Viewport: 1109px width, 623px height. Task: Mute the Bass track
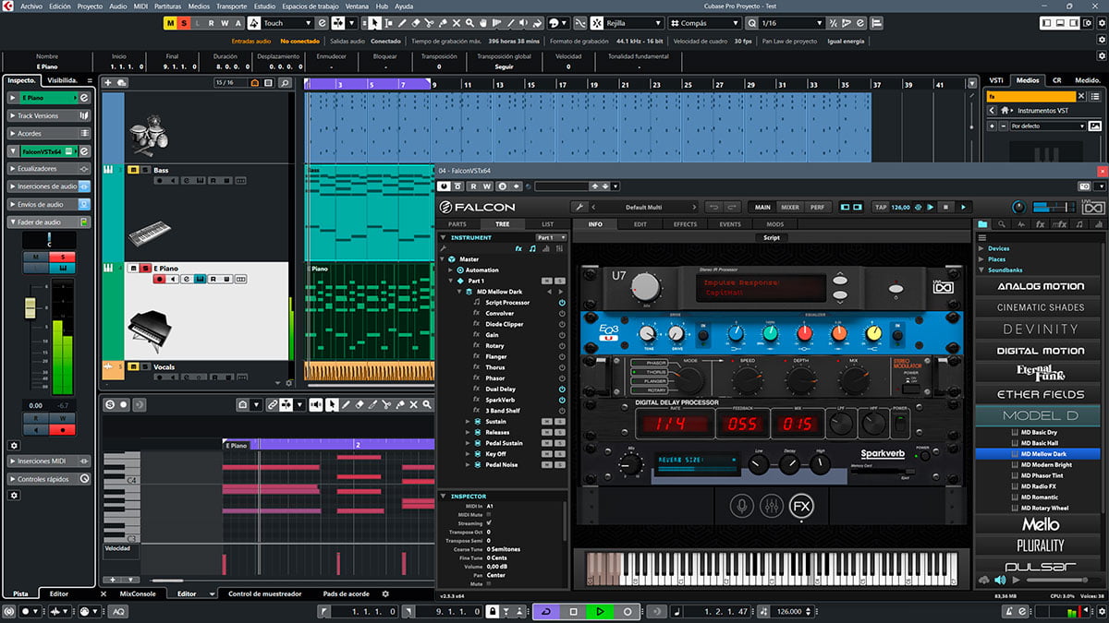(133, 171)
